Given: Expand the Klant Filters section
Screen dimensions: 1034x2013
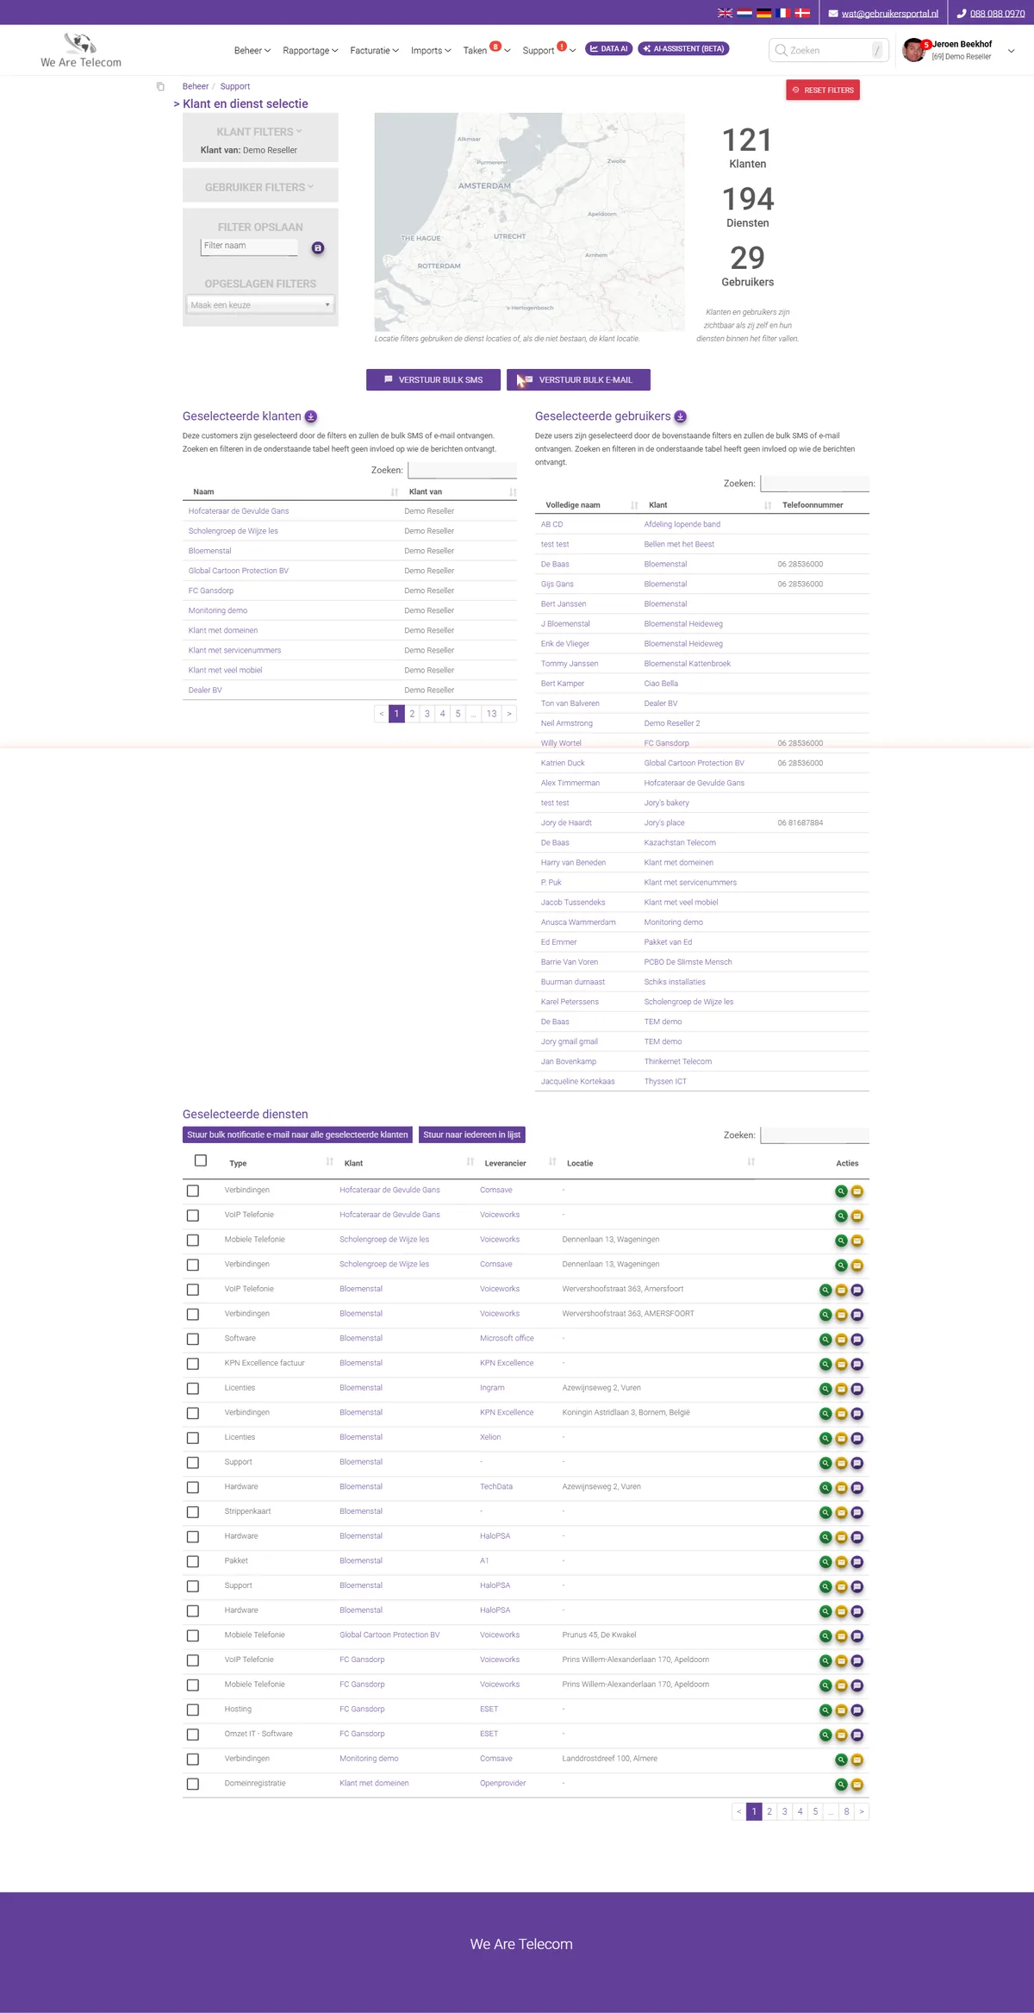Looking at the screenshot, I should [x=259, y=132].
